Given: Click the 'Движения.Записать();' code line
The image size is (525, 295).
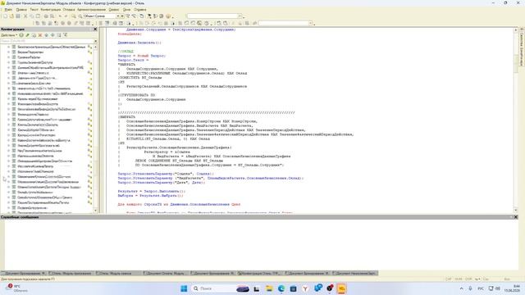Looking at the screenshot, I should [x=139, y=43].
